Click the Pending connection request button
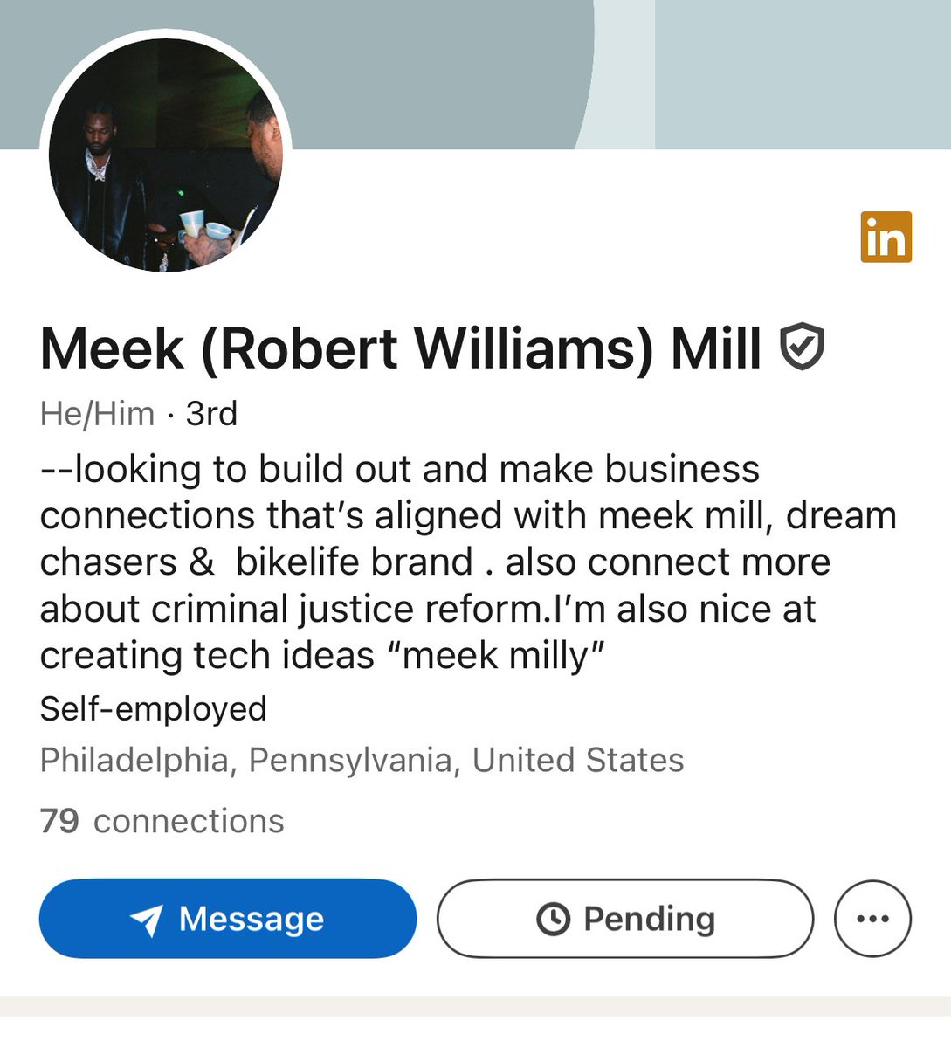 [x=625, y=919]
